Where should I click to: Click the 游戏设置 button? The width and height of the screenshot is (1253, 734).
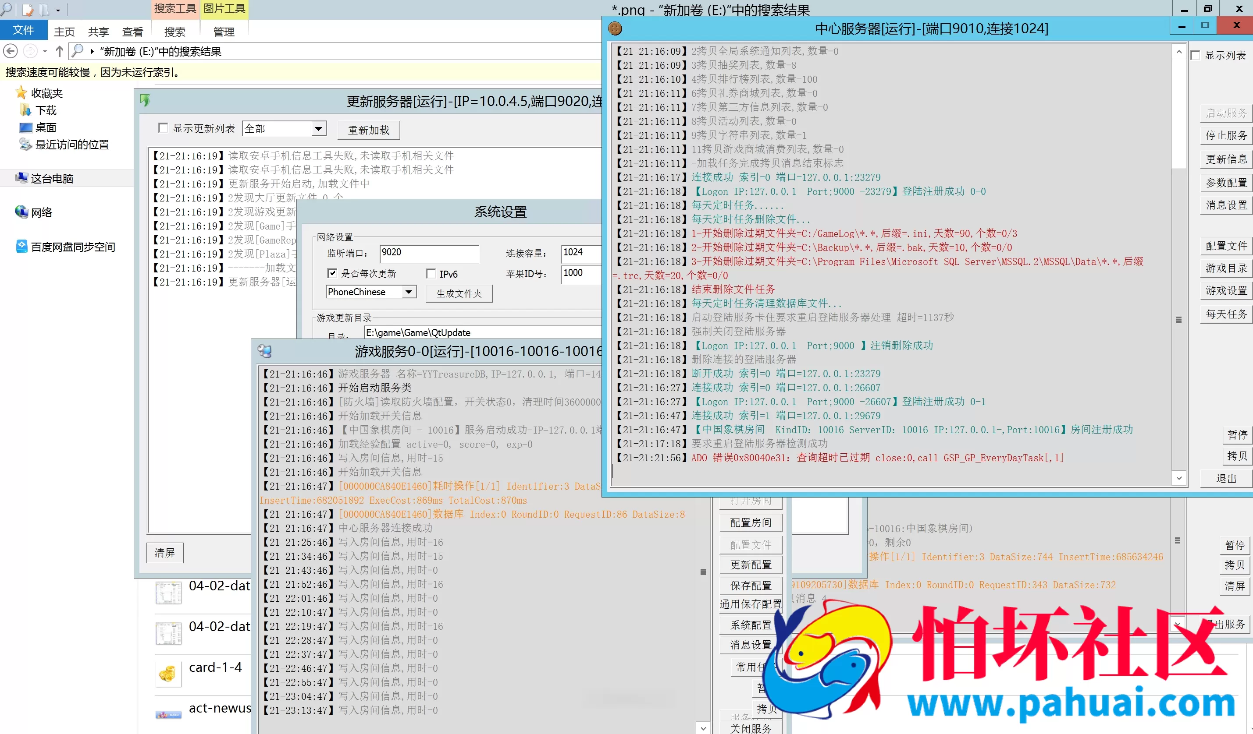[x=1226, y=290]
